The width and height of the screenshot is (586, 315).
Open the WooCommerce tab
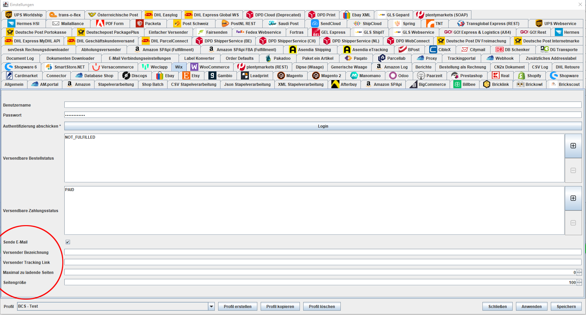pyautogui.click(x=210, y=67)
